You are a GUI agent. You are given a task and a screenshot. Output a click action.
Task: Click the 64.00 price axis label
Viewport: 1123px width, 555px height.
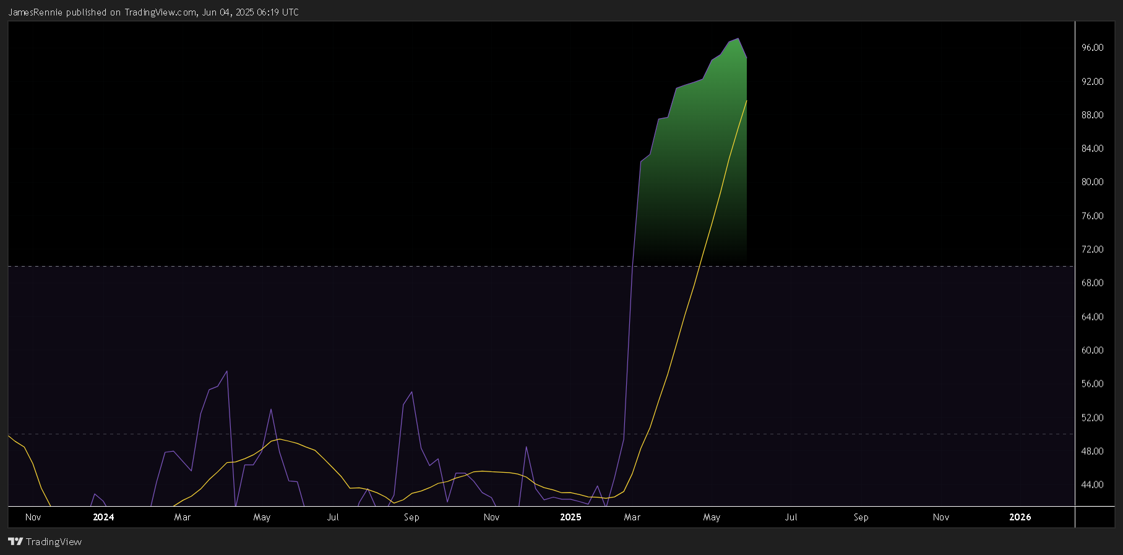[x=1092, y=316]
